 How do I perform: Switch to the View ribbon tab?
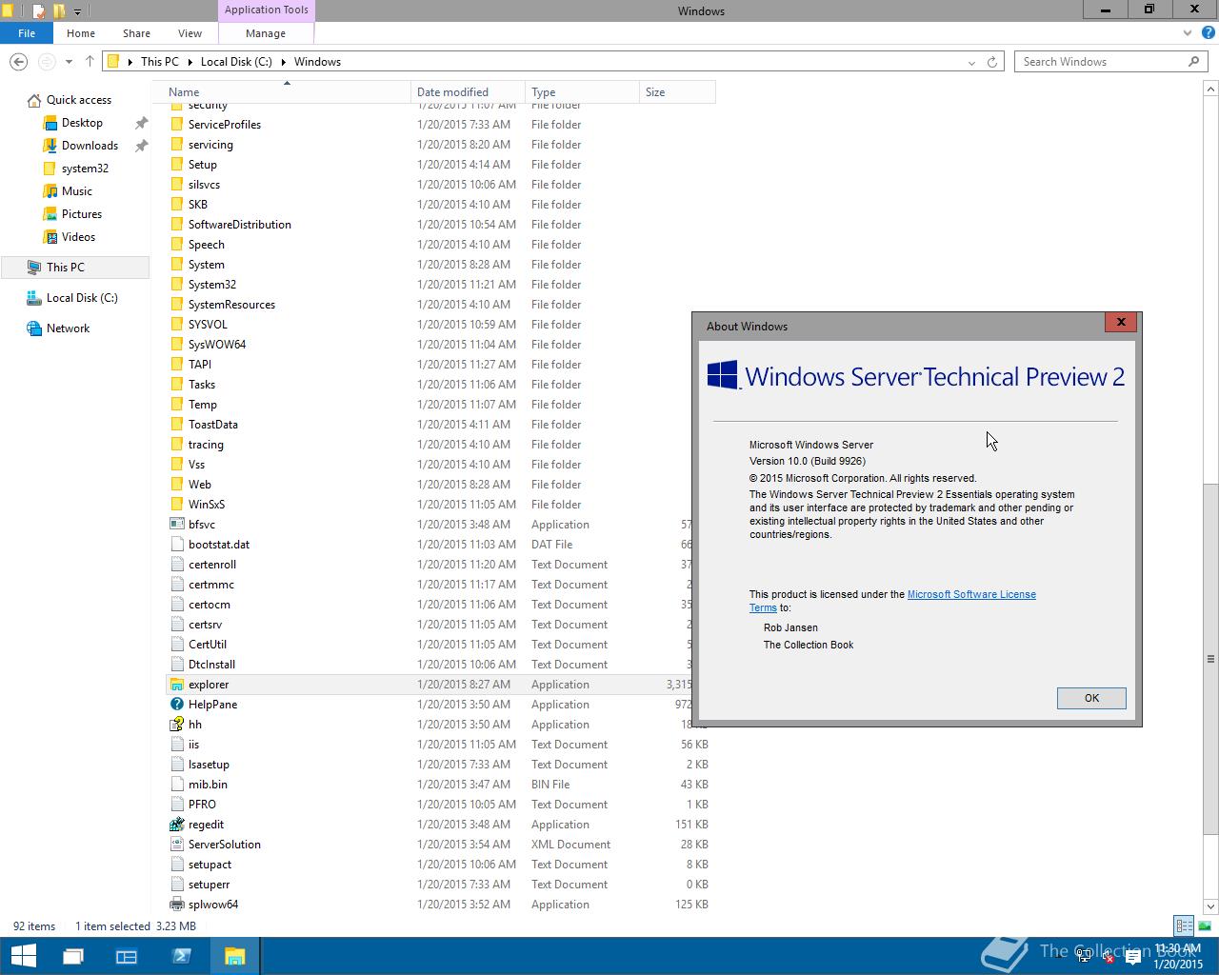[x=190, y=32]
